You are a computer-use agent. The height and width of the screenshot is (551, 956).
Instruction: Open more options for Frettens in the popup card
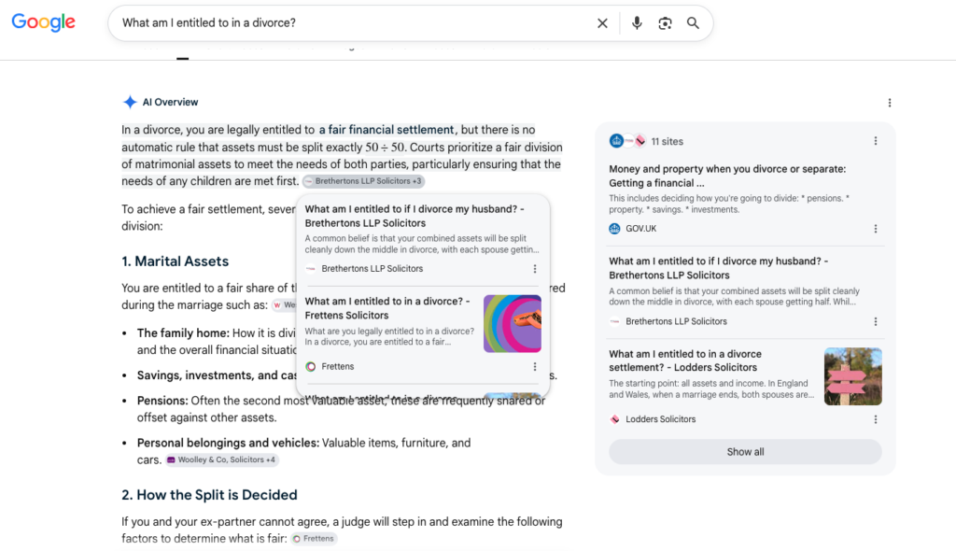(x=535, y=367)
